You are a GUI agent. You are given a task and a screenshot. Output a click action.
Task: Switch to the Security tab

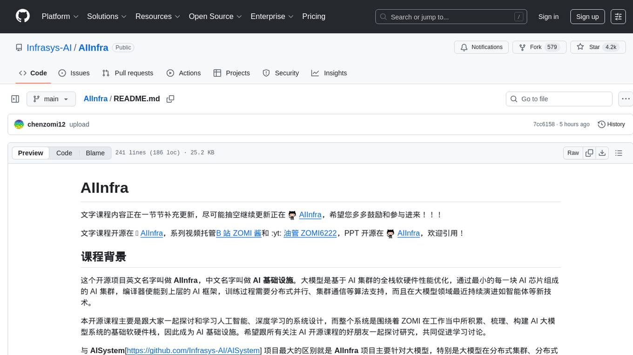(281, 73)
